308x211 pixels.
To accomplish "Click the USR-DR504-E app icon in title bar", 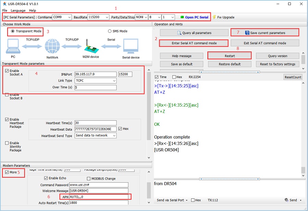I will pos(4,4).
